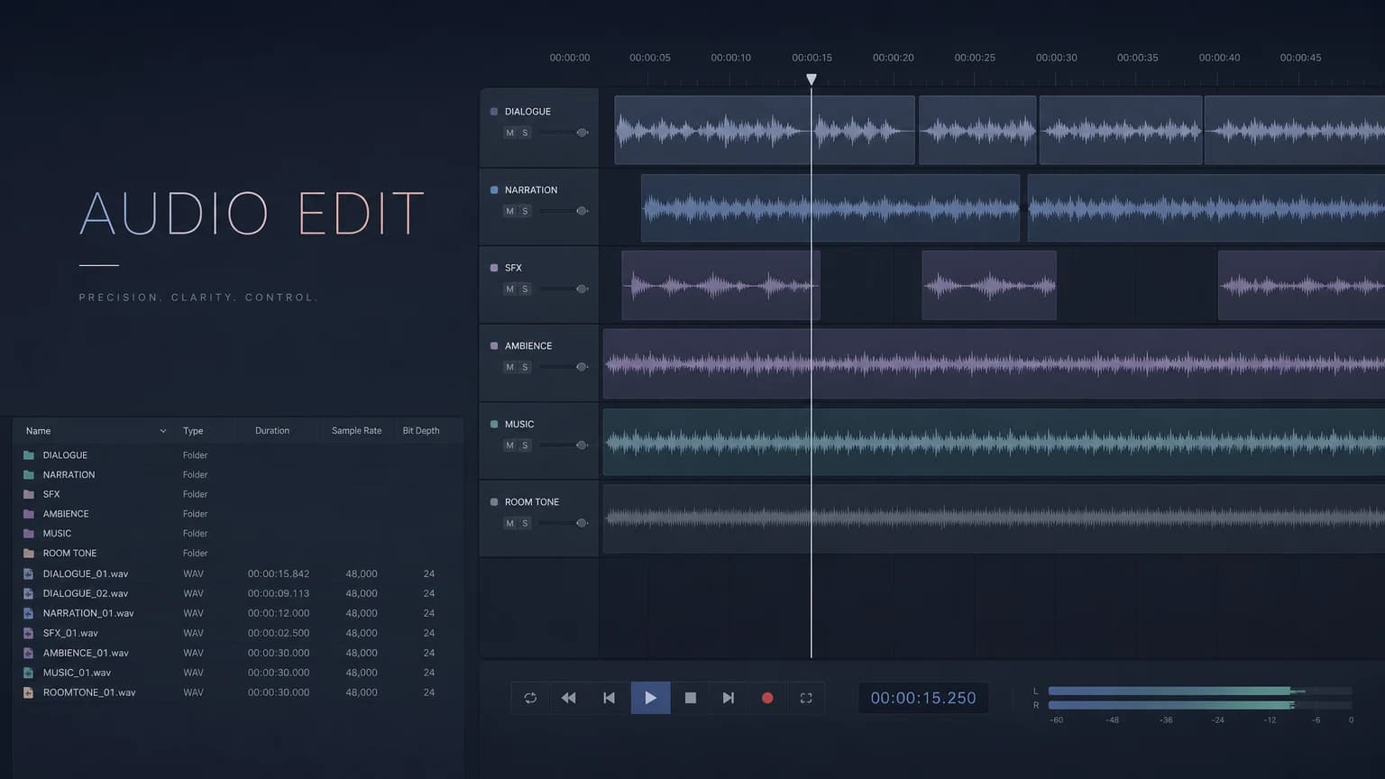Open the MUSIC folder icon

pos(29,534)
